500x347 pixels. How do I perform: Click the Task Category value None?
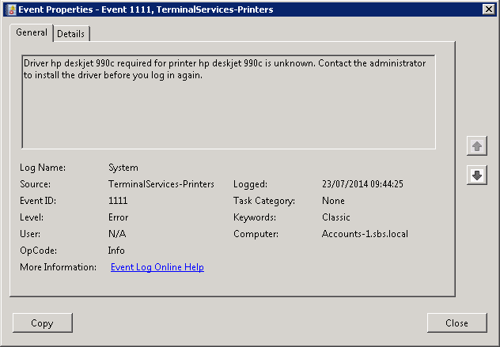333,201
